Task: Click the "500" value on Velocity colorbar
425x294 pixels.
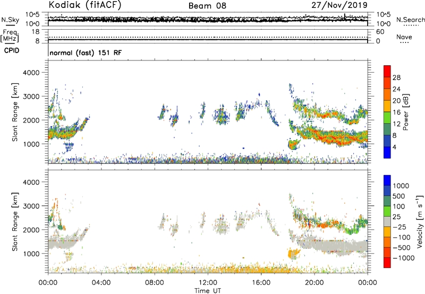Action: click(400, 196)
